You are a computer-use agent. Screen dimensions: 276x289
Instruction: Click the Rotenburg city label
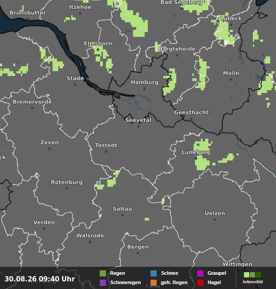pyautogui.click(x=67, y=182)
